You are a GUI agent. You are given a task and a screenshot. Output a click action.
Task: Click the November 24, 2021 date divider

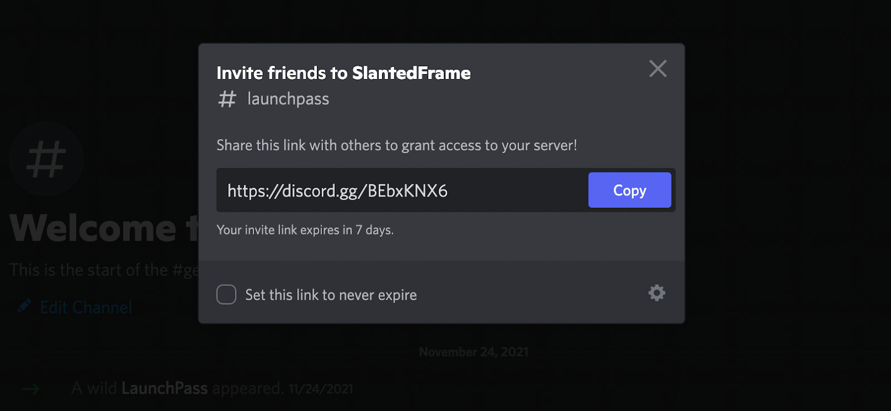click(473, 351)
